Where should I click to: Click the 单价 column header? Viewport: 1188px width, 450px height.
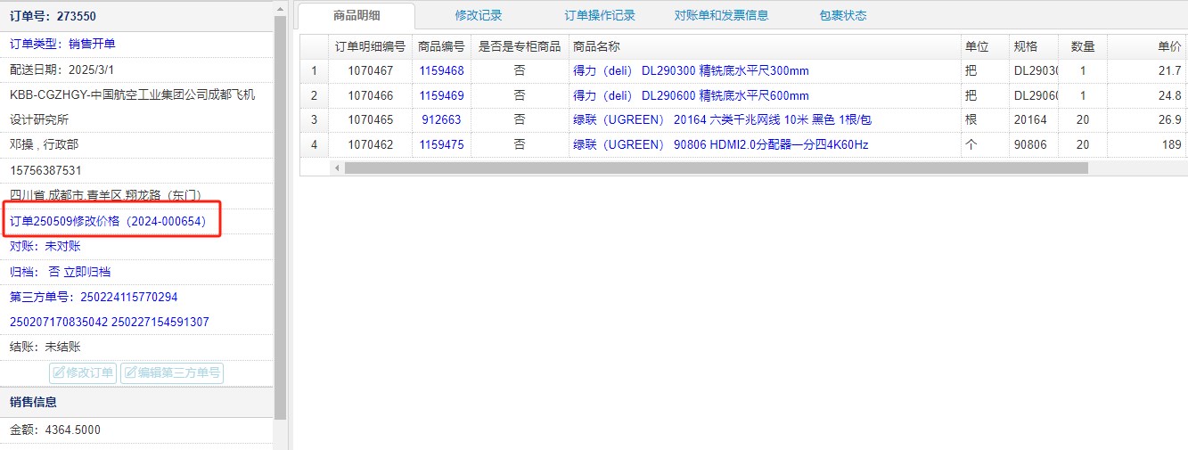pyautogui.click(x=1147, y=46)
